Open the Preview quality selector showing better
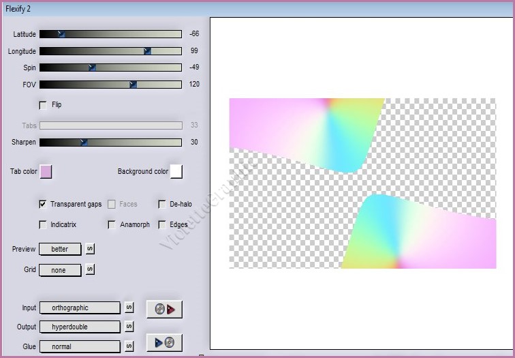The image size is (515, 358). pyautogui.click(x=60, y=249)
